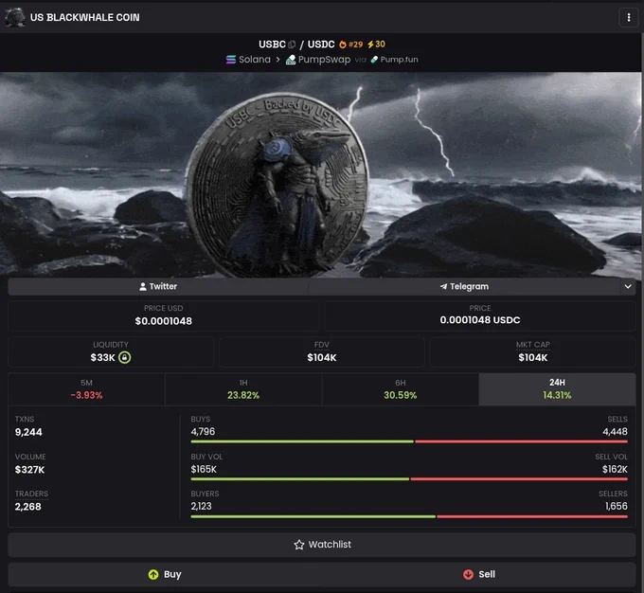Click the trending fire #29 badge
Viewport: 644px width, 593px height.
(x=351, y=45)
